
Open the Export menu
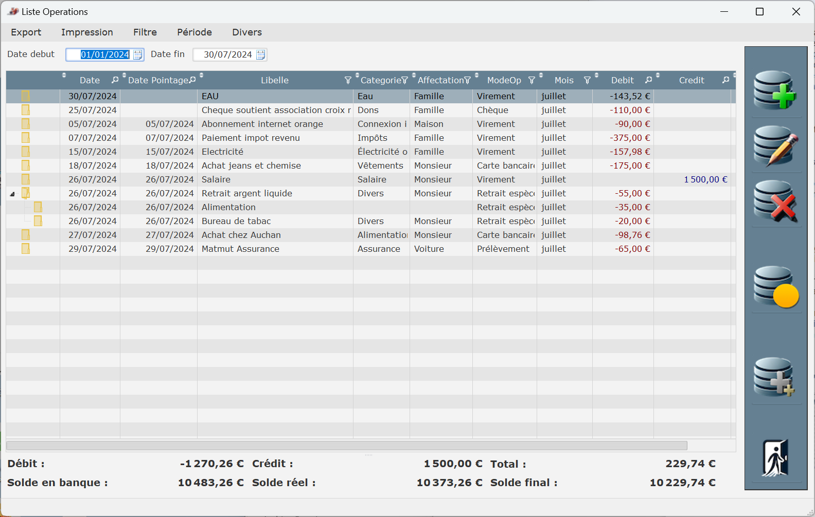click(x=26, y=32)
